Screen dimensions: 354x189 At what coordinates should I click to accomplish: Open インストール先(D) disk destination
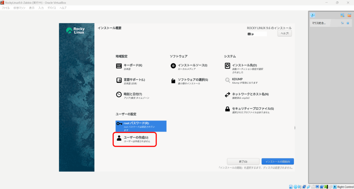pyautogui.click(x=244, y=68)
